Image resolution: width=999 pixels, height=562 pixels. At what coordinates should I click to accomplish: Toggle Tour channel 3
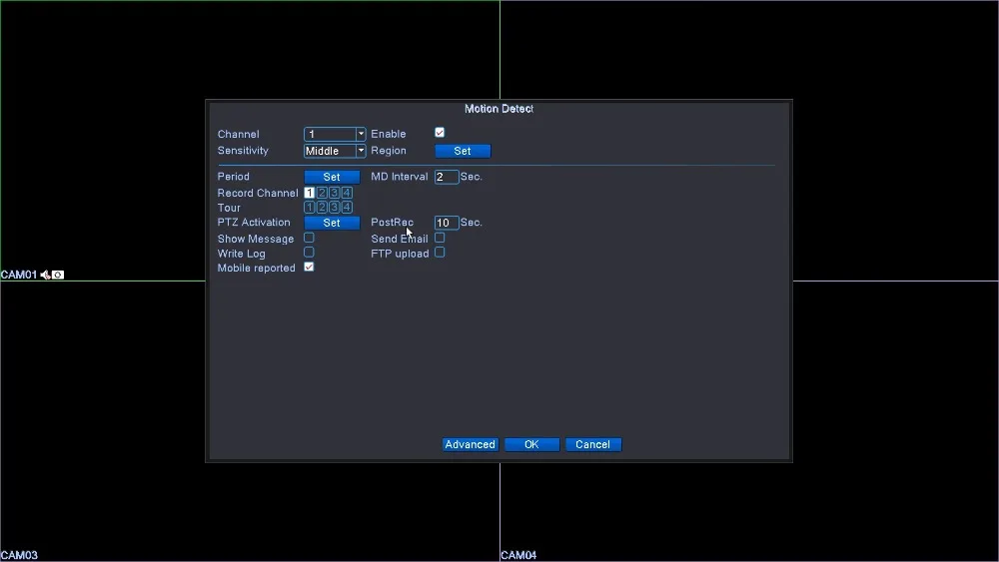(x=334, y=208)
